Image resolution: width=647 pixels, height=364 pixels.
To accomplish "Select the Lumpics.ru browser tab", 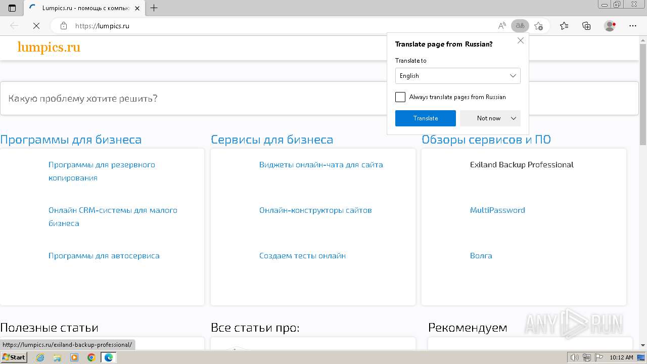I will click(84, 8).
